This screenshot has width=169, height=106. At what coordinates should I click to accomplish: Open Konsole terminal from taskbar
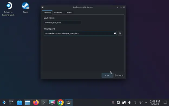tap(44, 102)
